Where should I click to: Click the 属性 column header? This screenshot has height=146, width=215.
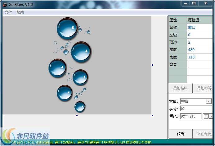click(177, 20)
